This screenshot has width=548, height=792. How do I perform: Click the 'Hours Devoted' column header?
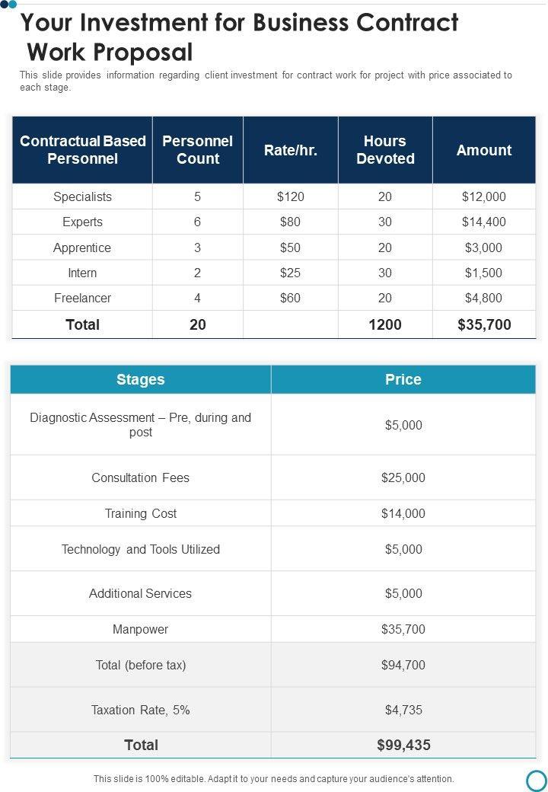(385, 150)
